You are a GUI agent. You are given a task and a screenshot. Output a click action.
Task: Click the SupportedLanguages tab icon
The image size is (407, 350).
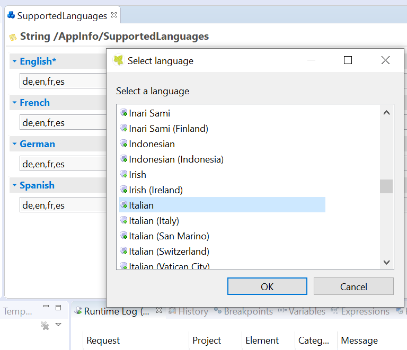[11, 15]
